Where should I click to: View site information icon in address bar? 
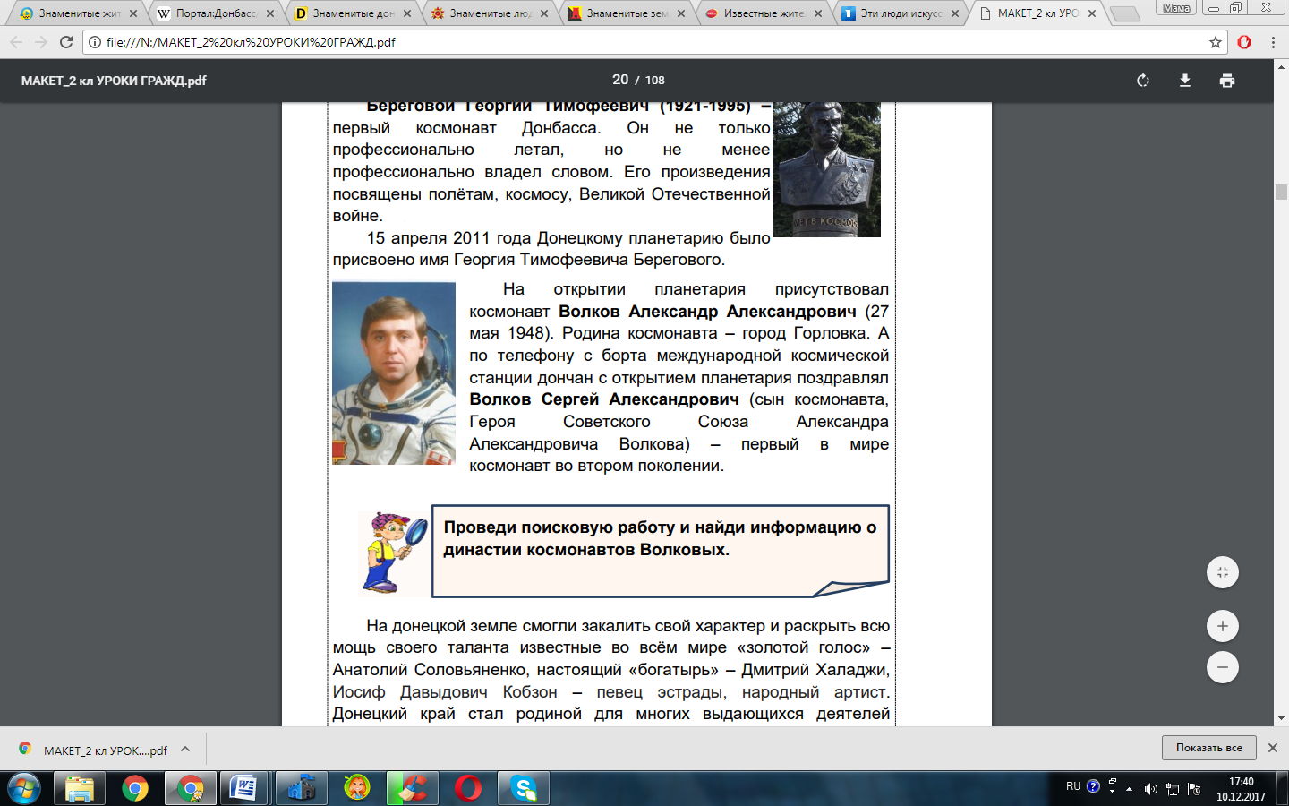[x=95, y=42]
